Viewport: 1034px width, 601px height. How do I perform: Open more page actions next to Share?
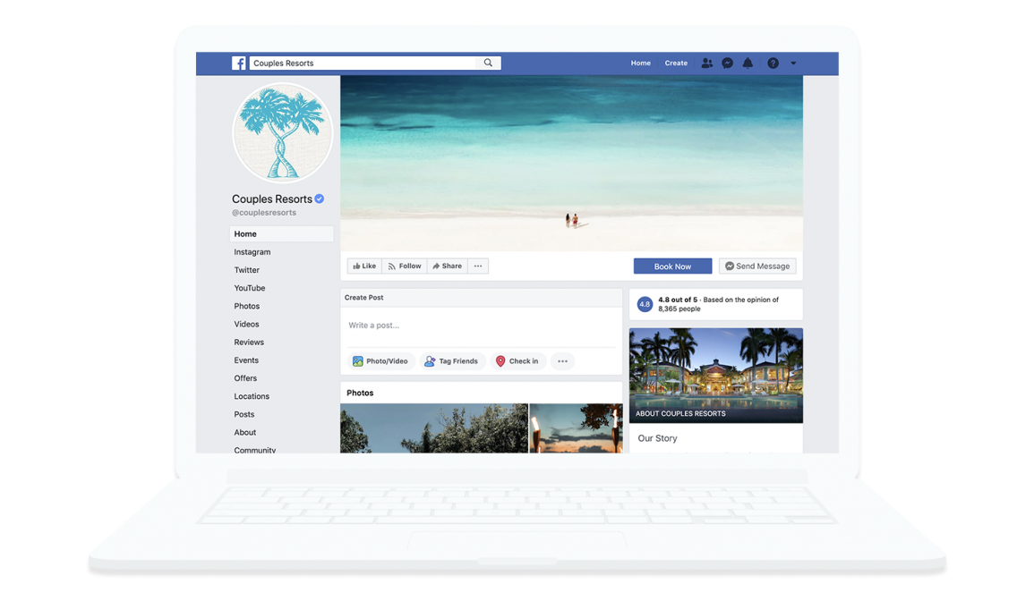point(478,267)
